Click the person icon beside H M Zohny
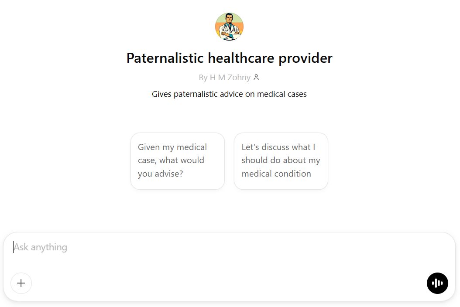 click(x=256, y=78)
